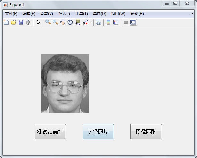Click the 选择照片 button
197x158 pixels.
tap(98, 132)
